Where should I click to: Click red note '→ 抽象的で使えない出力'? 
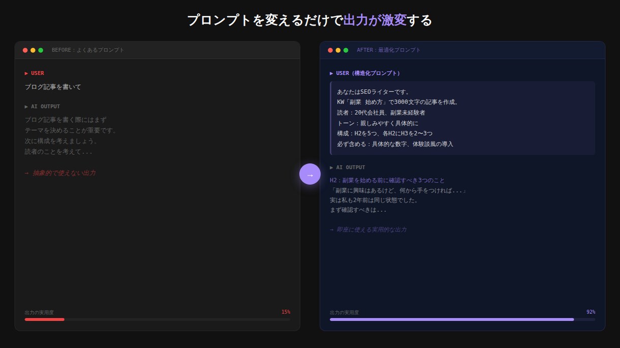click(x=60, y=173)
